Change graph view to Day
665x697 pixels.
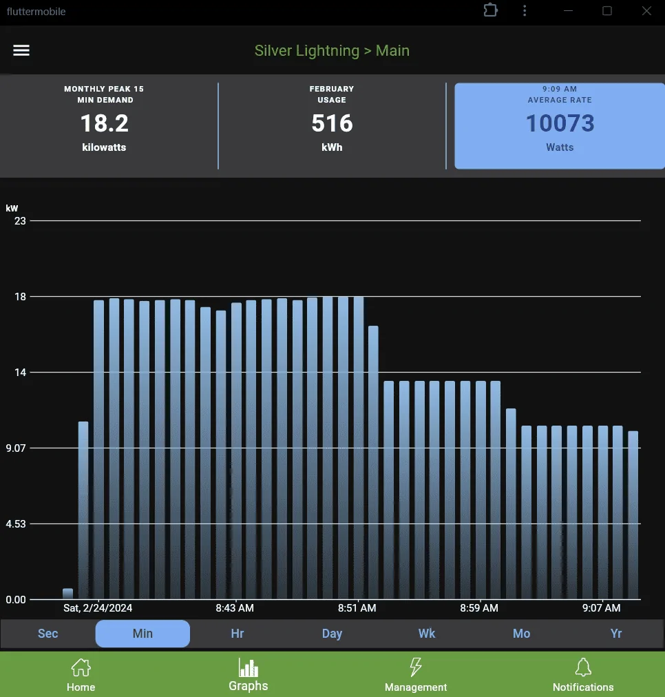[332, 634]
